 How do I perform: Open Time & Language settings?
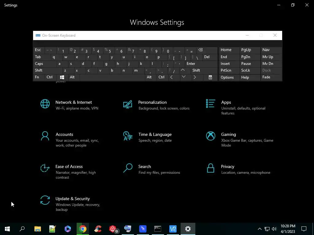(x=147, y=137)
